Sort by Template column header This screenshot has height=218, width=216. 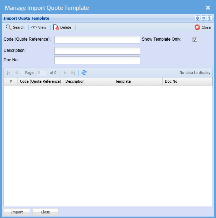click(x=138, y=81)
